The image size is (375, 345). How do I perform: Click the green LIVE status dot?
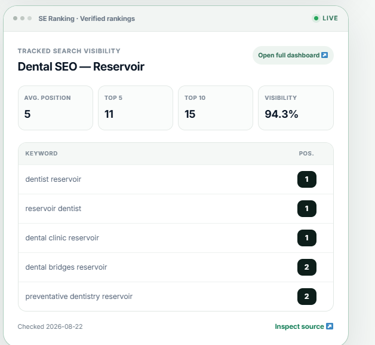click(316, 19)
